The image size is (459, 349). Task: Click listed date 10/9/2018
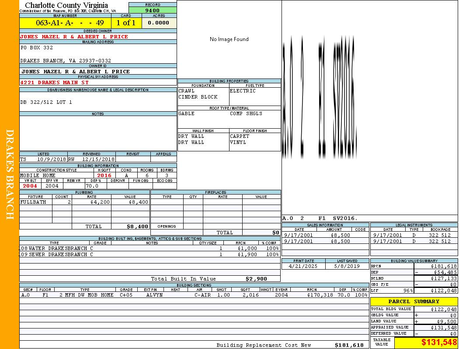[x=52, y=160]
